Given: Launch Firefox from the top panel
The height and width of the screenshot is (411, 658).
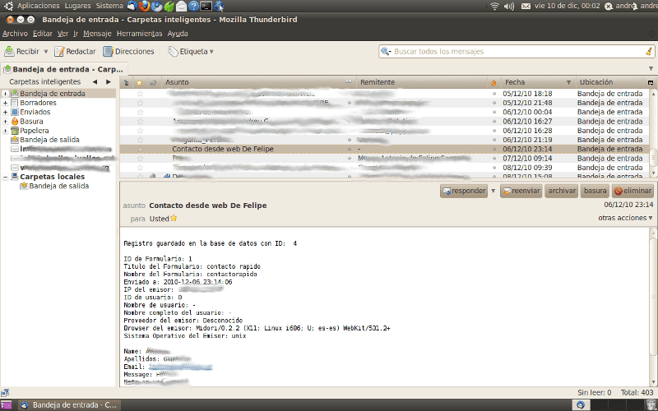Looking at the screenshot, I should point(145,6).
